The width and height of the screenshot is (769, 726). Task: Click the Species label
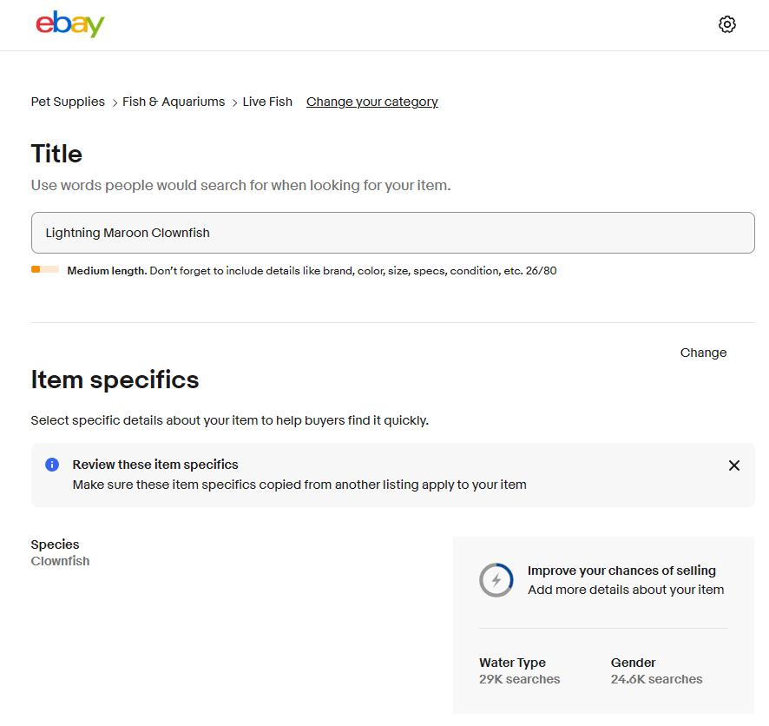pos(55,544)
